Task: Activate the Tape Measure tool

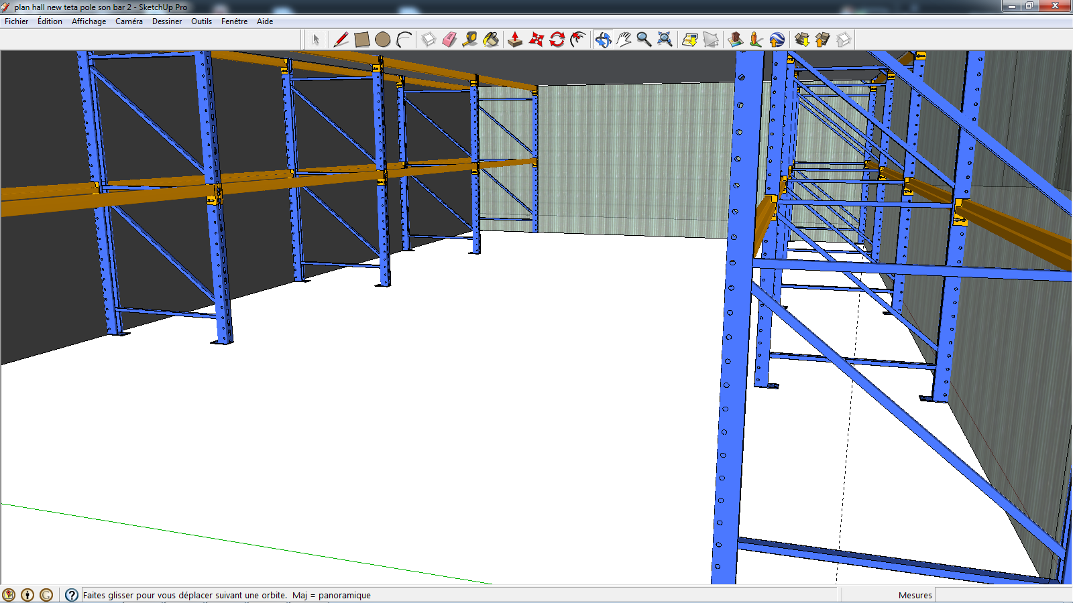Action: [470, 40]
